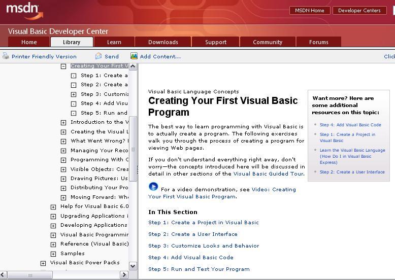395x280 pixels.
Task: Open Step 2: Create a User Interface link in section
Action: coord(193,234)
